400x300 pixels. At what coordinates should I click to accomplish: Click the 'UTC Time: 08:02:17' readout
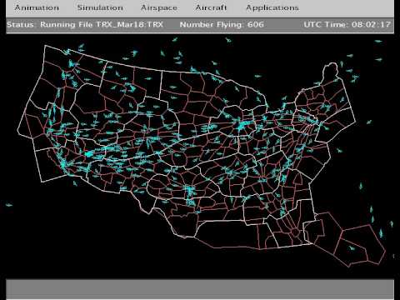347,25
